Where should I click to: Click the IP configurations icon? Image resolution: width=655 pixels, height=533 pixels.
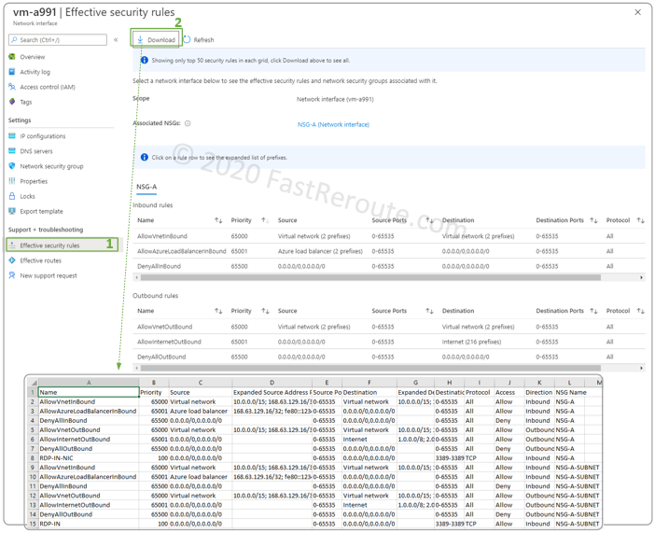[x=12, y=136]
